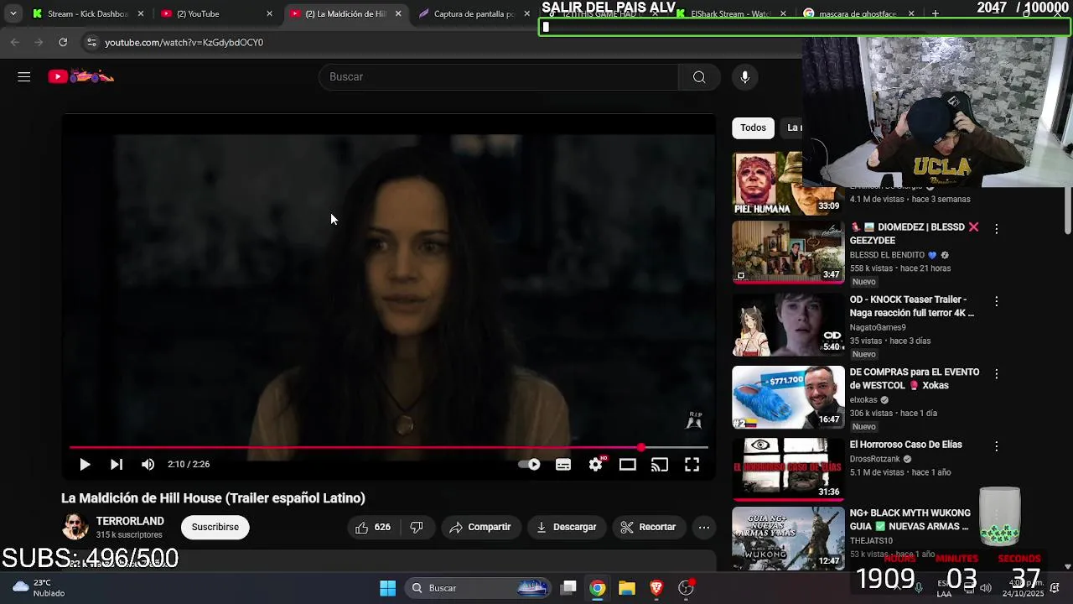Click the taskbar Buscar search box

[478, 588]
